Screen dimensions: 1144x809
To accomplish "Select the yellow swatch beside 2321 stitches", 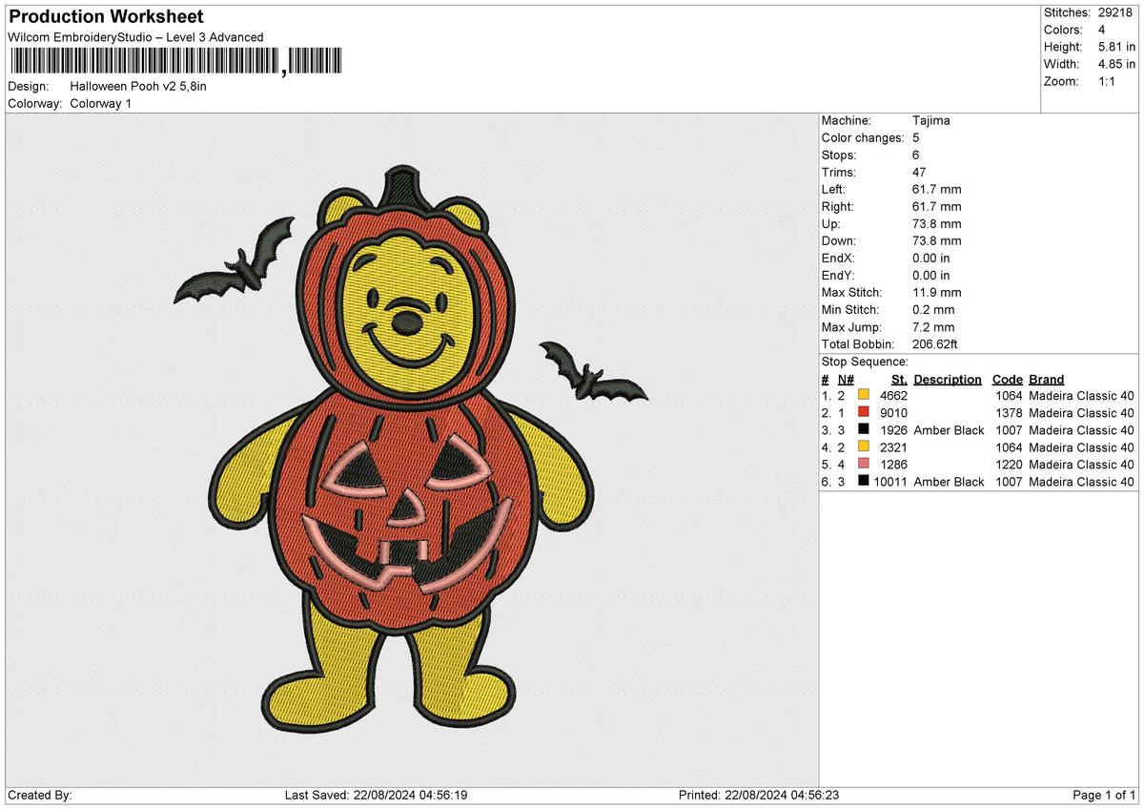I will point(864,447).
